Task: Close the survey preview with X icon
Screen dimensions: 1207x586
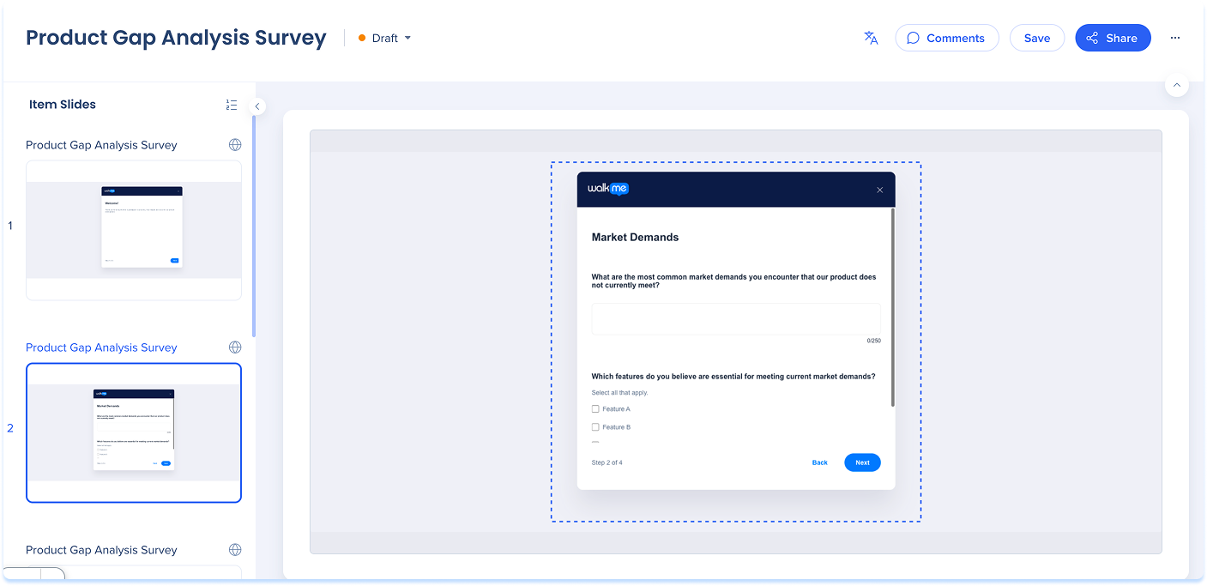Action: click(x=879, y=190)
